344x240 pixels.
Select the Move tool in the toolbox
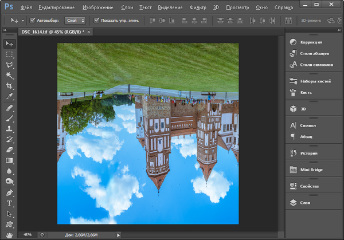tap(9, 44)
